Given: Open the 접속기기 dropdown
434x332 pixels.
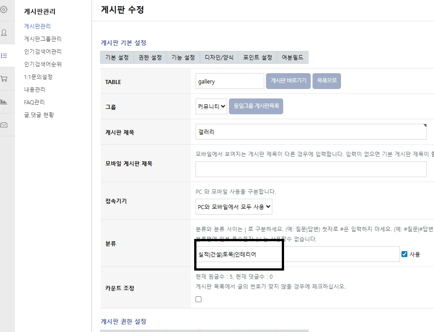Looking at the screenshot, I should [x=234, y=206].
